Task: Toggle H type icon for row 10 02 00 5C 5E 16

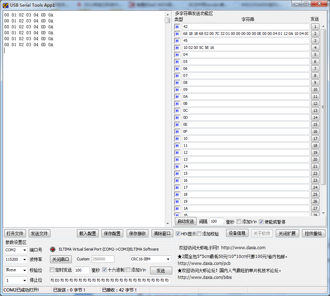Action: (x=177, y=48)
